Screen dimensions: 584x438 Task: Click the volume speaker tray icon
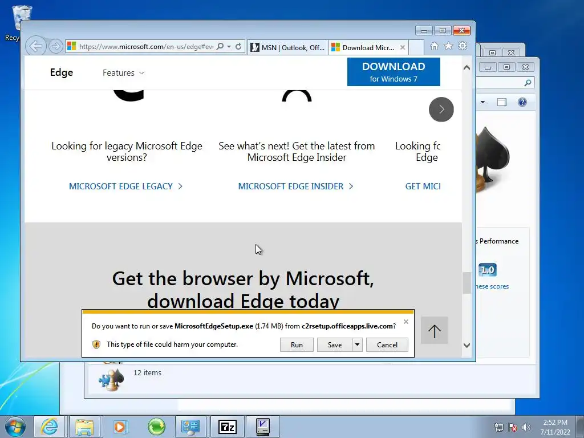pos(526,427)
